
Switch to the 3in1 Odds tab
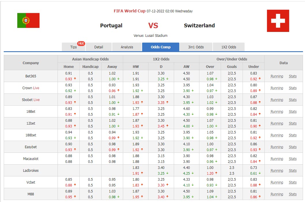pos(196,47)
